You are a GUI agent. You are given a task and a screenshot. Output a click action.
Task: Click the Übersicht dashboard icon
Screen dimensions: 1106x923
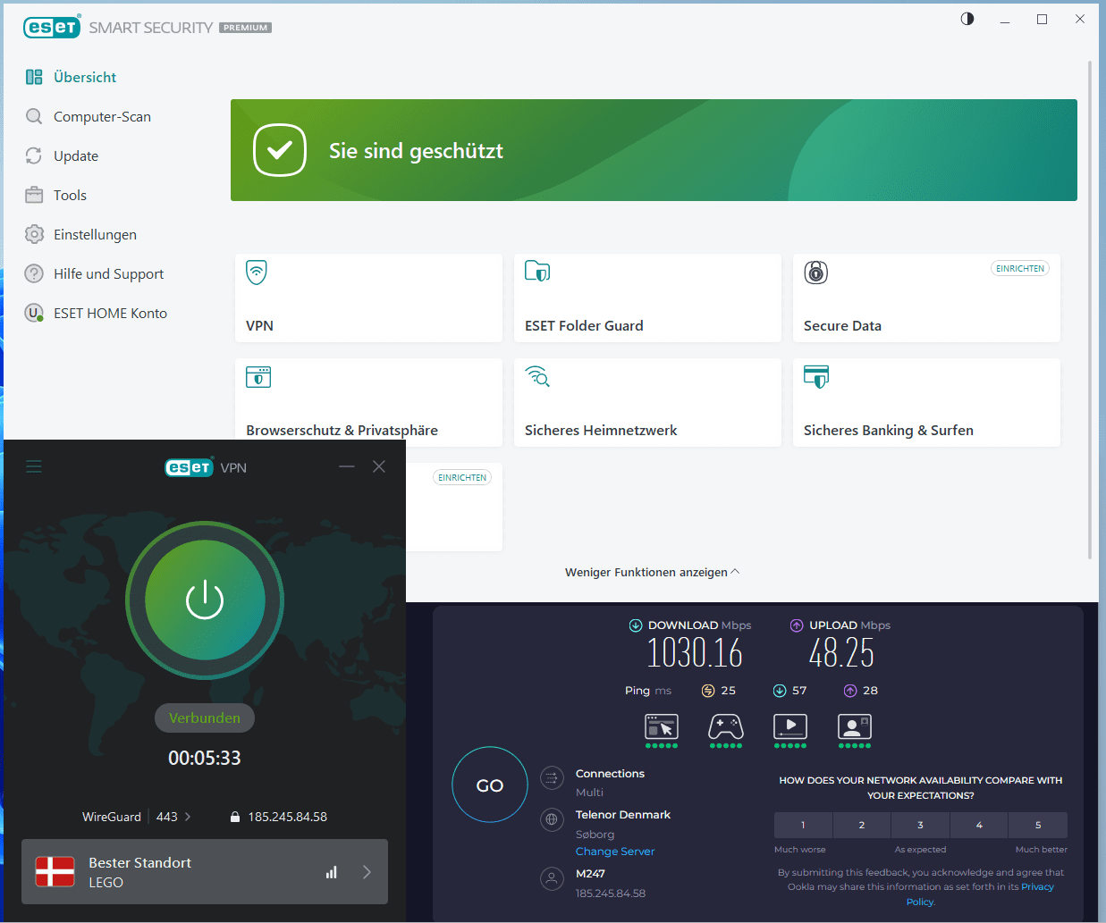(x=34, y=77)
